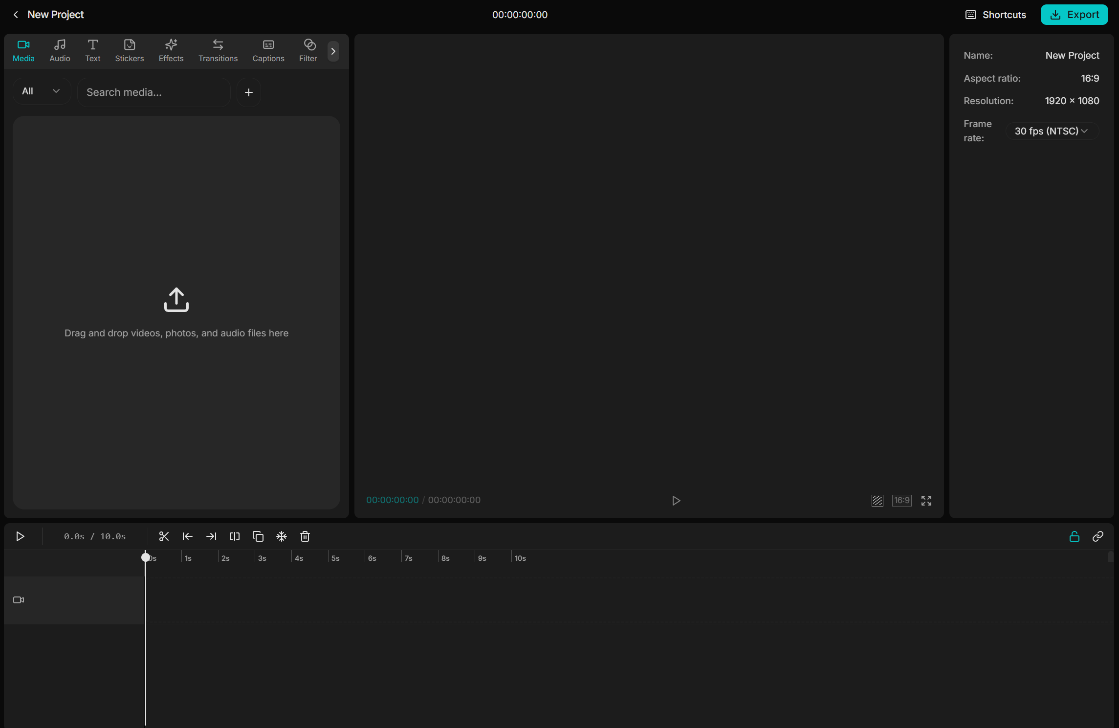Switch to the Audio tab
The width and height of the screenshot is (1119, 728).
point(60,51)
